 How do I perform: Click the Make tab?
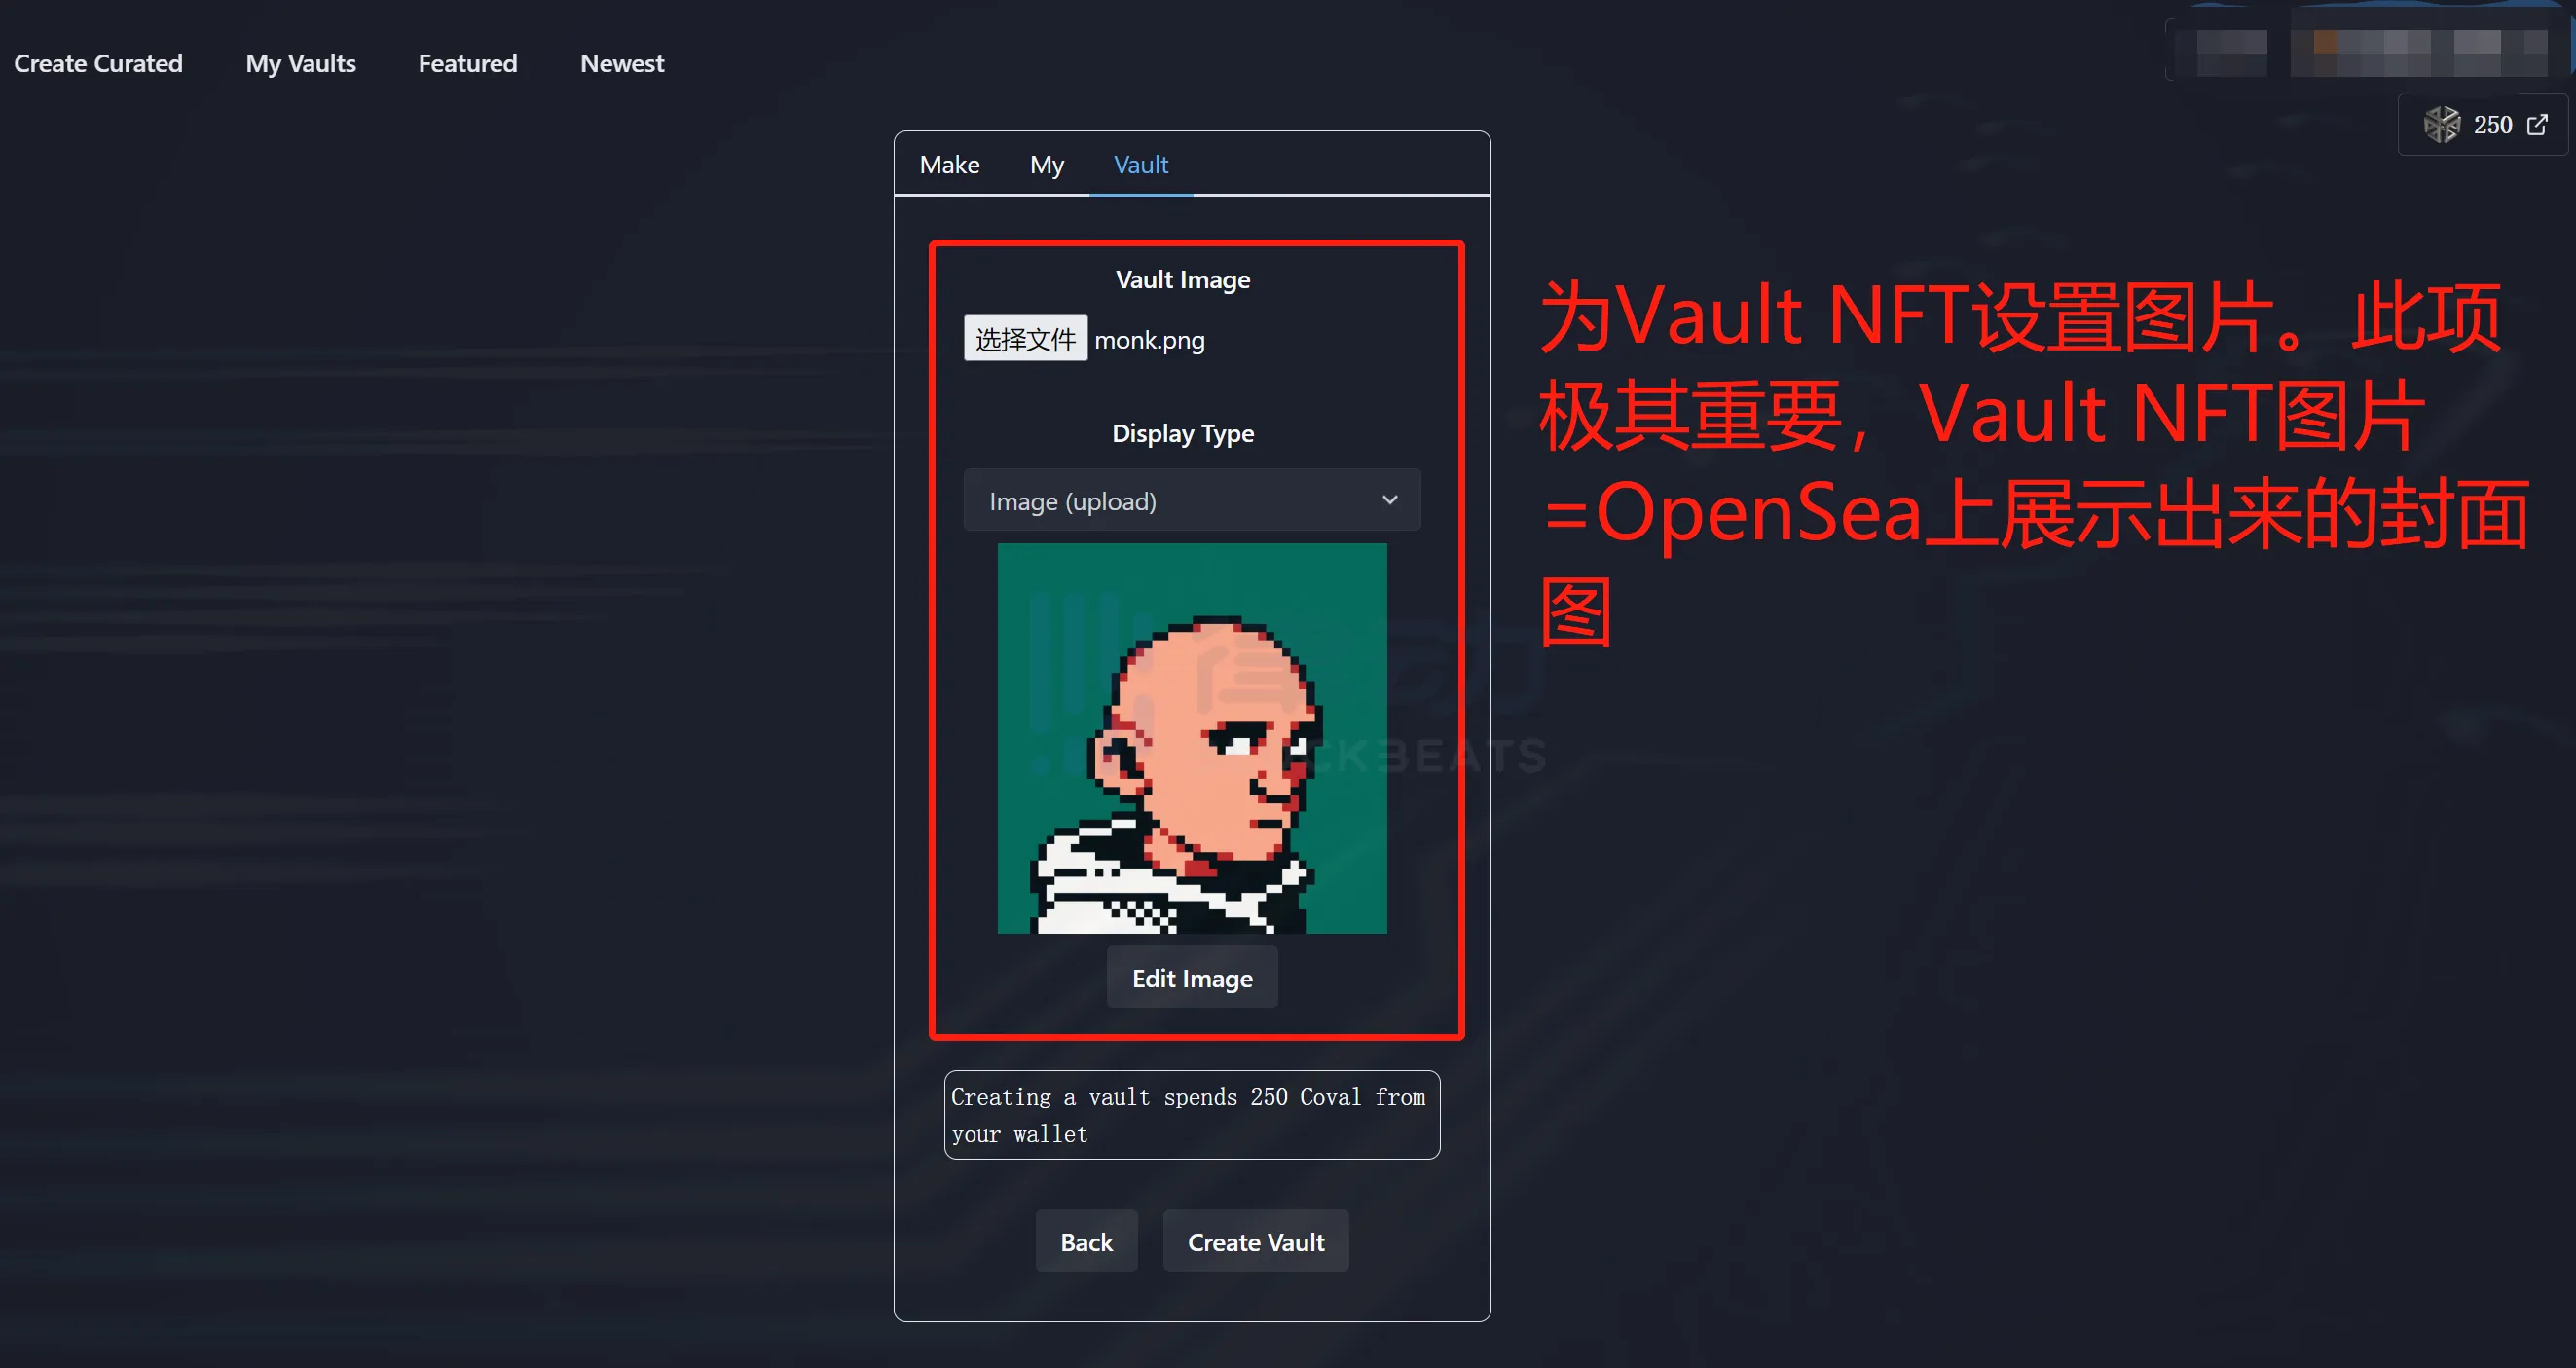(x=947, y=164)
